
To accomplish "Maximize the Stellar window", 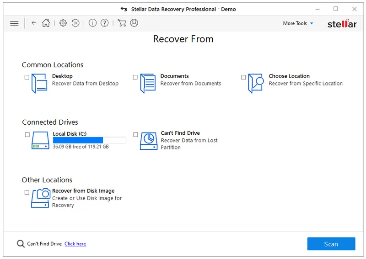I will pos(336,9).
